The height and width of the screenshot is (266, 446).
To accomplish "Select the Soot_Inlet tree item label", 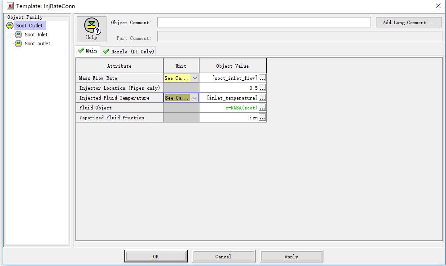I will [x=36, y=35].
